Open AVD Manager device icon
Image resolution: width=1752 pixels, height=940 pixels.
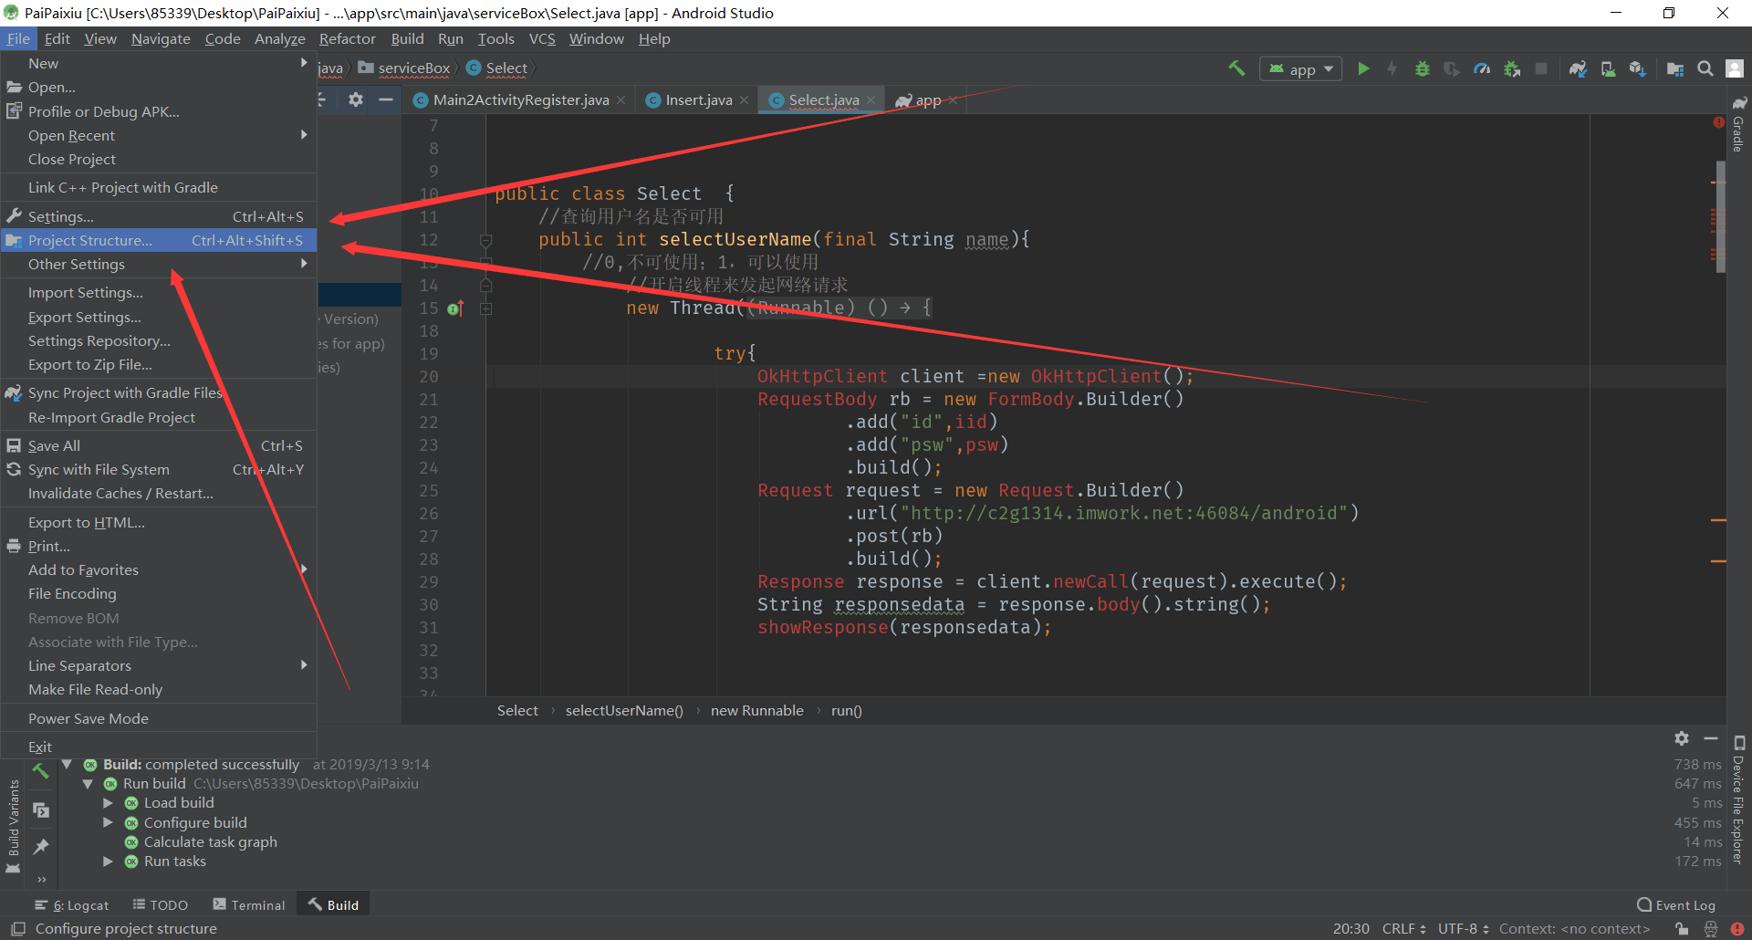pyautogui.click(x=1608, y=68)
